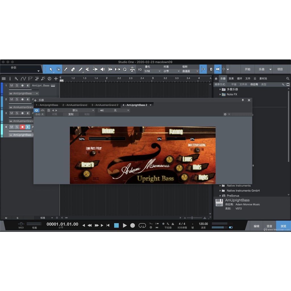The width and height of the screenshot is (291, 291).
Task: Click the browser search magnifier icon
Action: tap(288, 79)
